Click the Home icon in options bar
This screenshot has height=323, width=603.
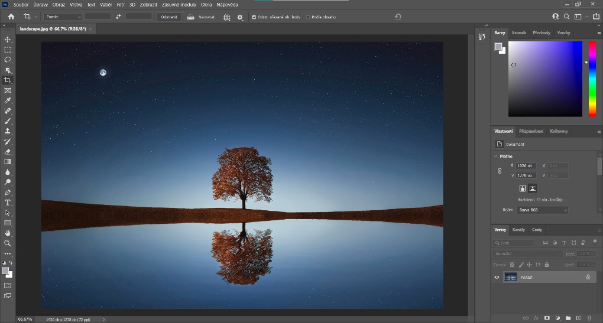pos(11,17)
